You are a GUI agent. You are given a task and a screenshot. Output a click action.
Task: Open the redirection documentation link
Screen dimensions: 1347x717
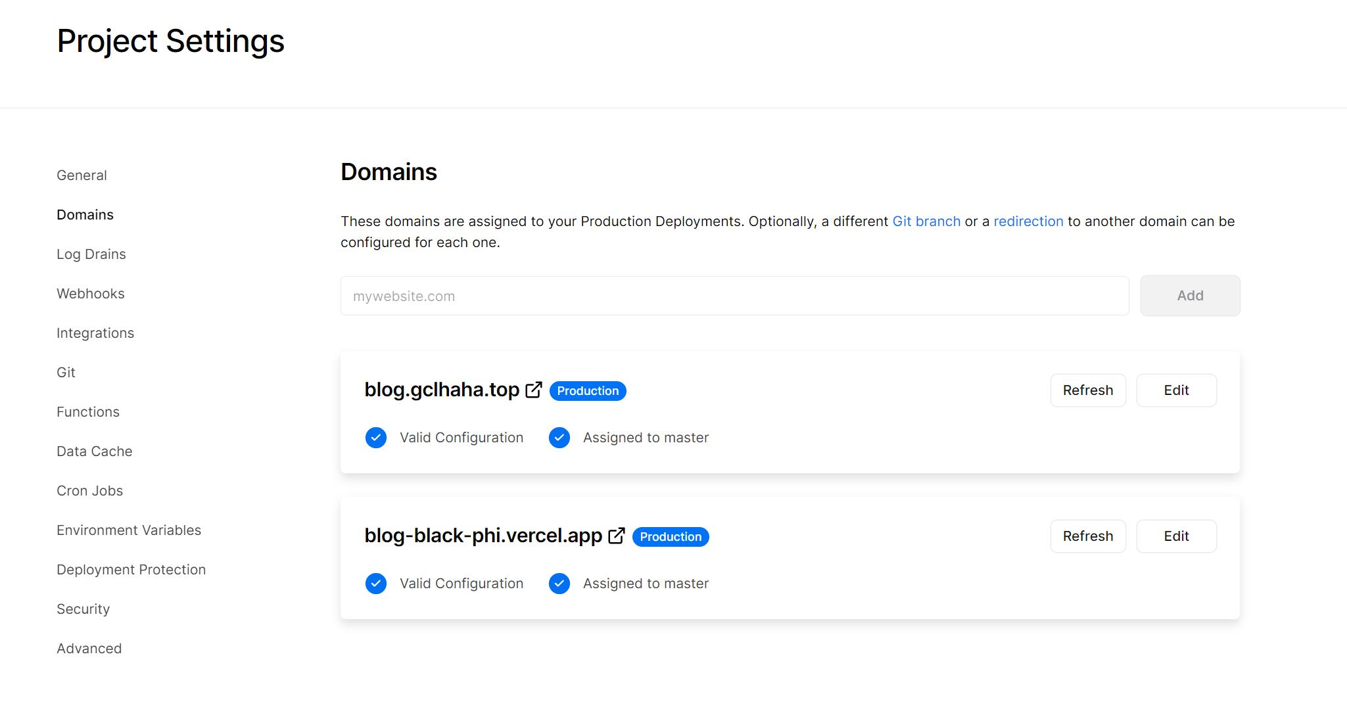point(1028,221)
